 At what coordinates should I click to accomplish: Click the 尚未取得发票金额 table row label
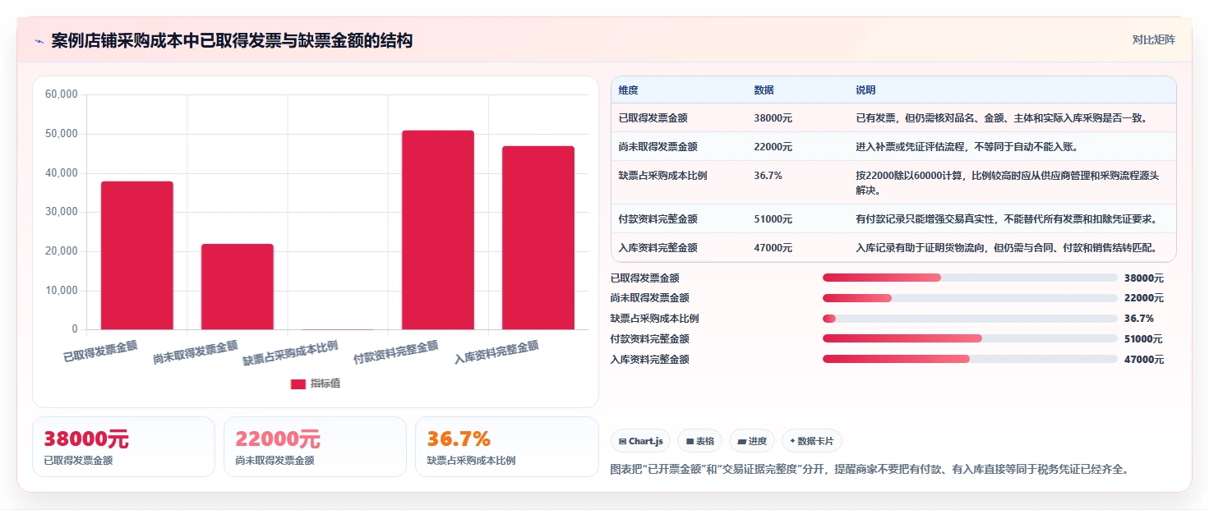tap(658, 147)
